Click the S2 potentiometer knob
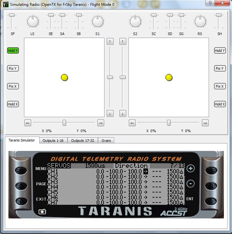 pyautogui.click(x=135, y=21)
